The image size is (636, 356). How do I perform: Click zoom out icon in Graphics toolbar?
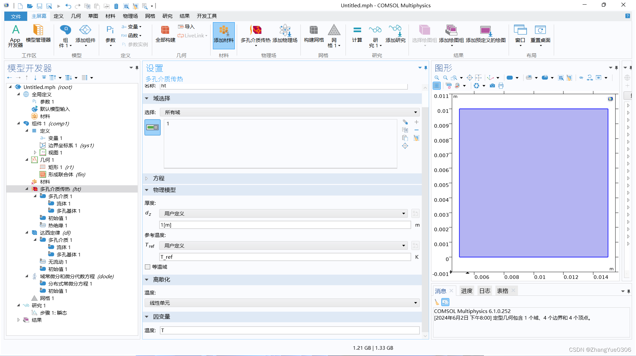click(x=445, y=77)
